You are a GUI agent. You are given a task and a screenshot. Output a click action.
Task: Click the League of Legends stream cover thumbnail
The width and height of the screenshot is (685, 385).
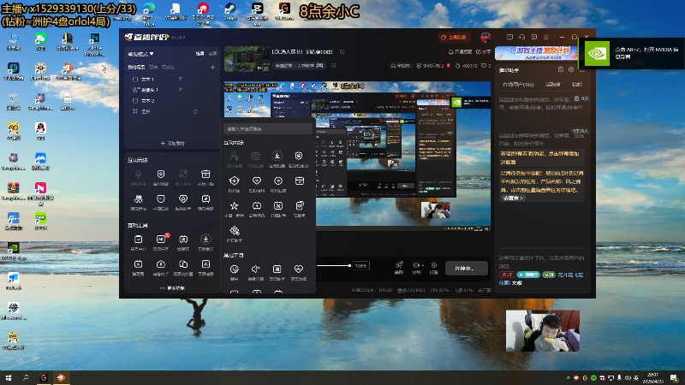pos(247,59)
